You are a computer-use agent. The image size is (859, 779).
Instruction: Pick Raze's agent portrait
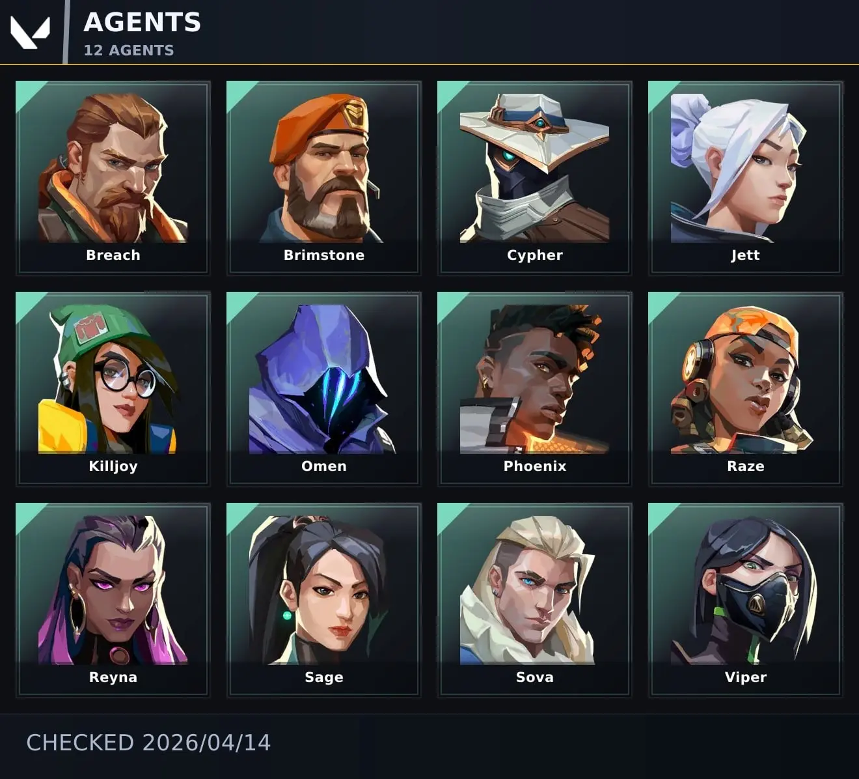point(745,389)
